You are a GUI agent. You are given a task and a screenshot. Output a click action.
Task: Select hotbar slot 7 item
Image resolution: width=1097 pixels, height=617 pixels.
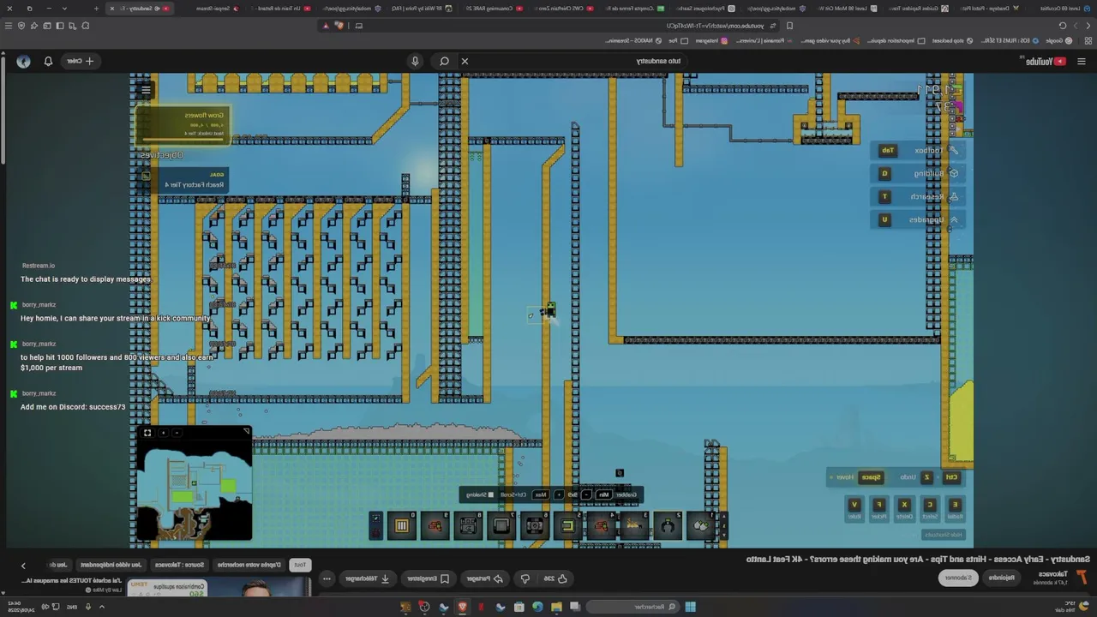pos(501,525)
